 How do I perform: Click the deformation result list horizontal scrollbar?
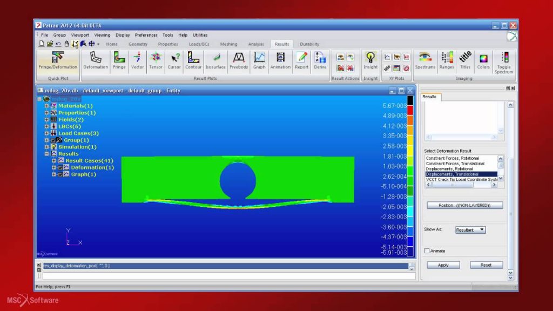coord(461,185)
